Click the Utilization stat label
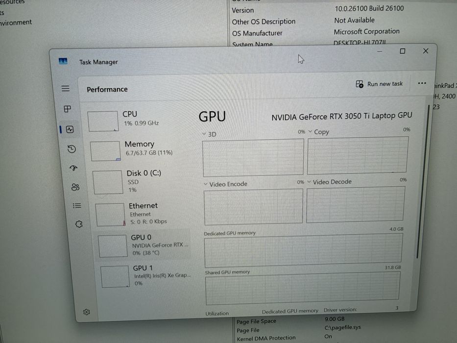 217,314
